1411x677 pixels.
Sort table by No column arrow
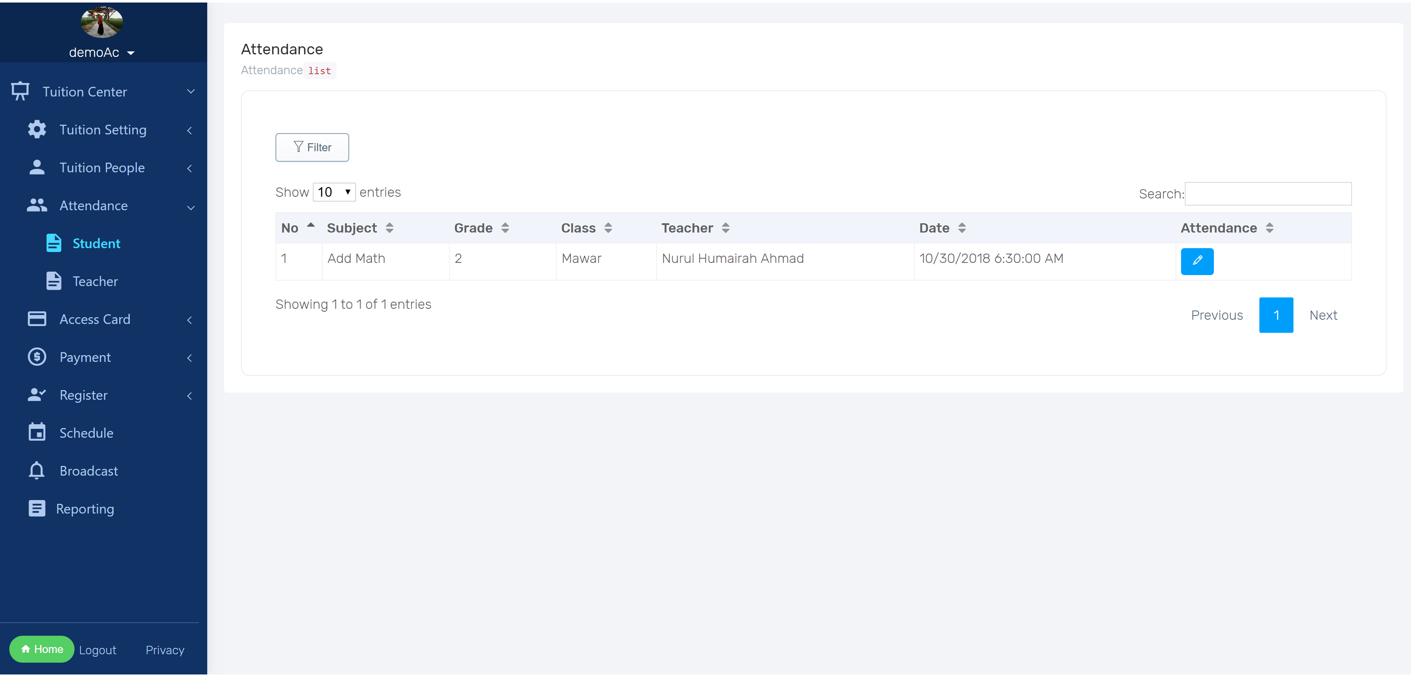310,226
